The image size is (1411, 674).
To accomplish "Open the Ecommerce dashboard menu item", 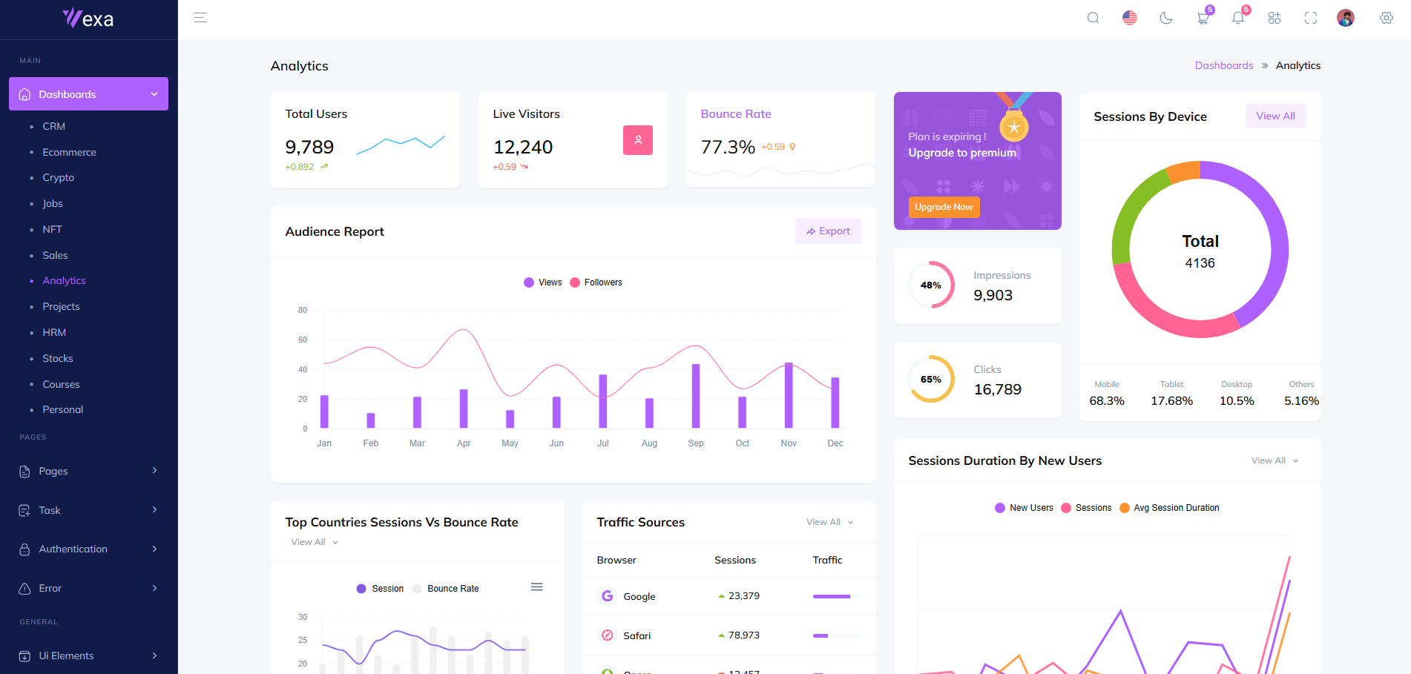I will (69, 152).
